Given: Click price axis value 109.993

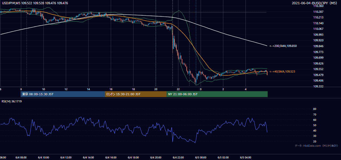Looking at the screenshot, I should tap(318, 35).
